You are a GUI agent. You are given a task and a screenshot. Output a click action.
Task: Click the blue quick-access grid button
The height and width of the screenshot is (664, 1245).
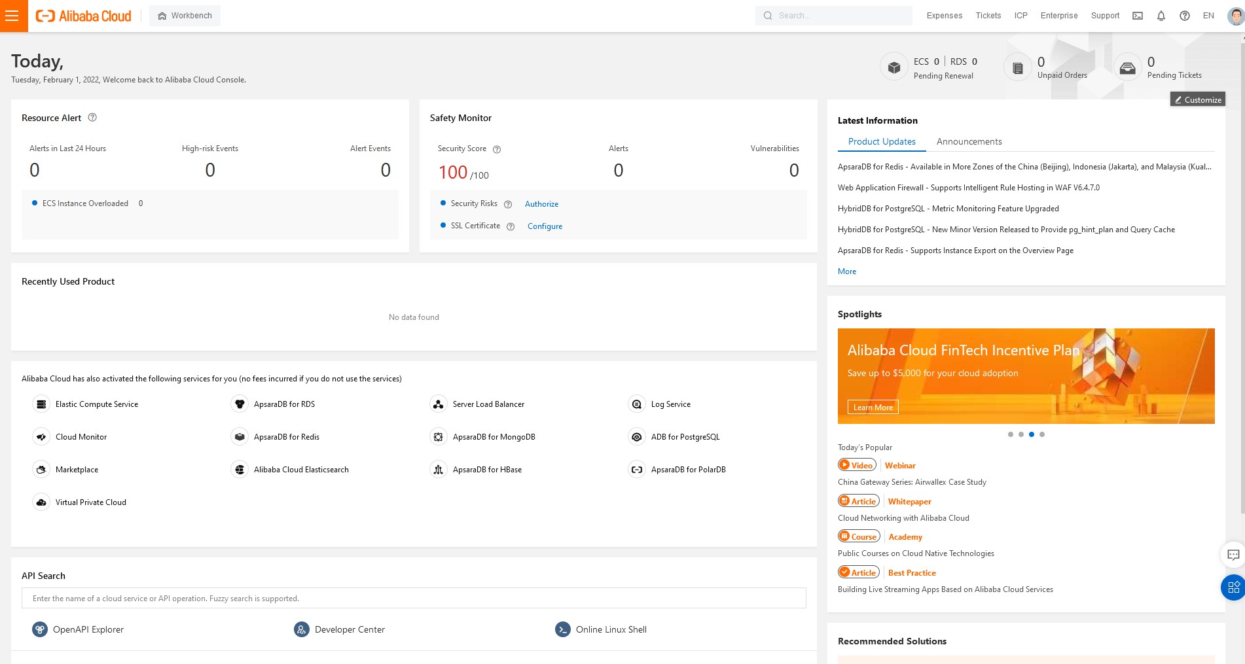coord(1233,587)
